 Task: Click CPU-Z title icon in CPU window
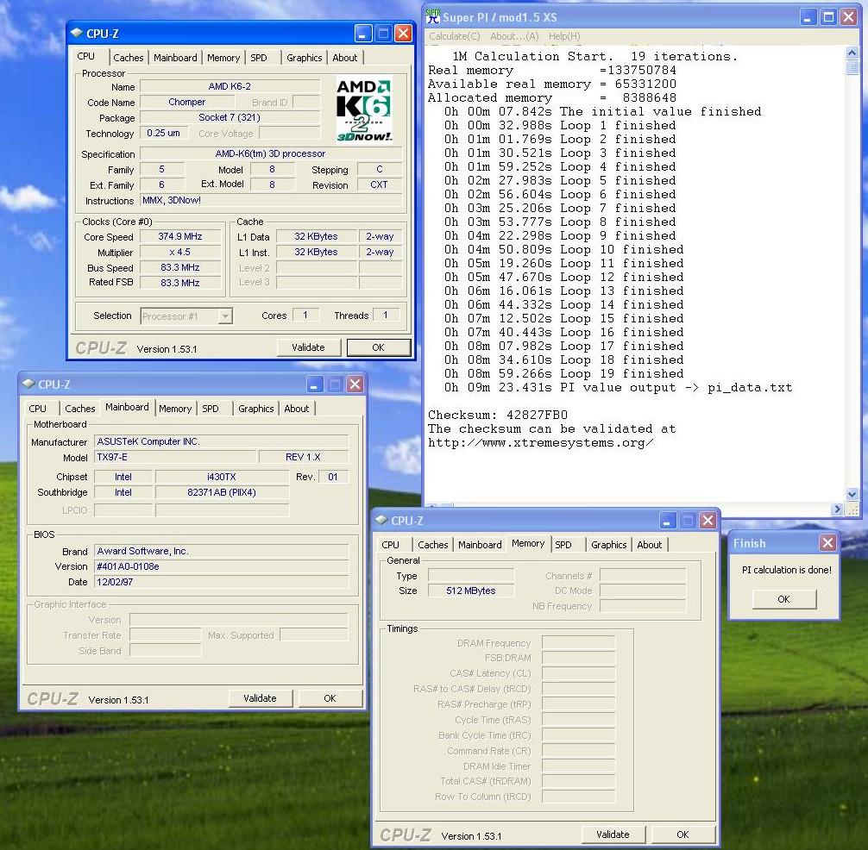pyautogui.click(x=77, y=33)
